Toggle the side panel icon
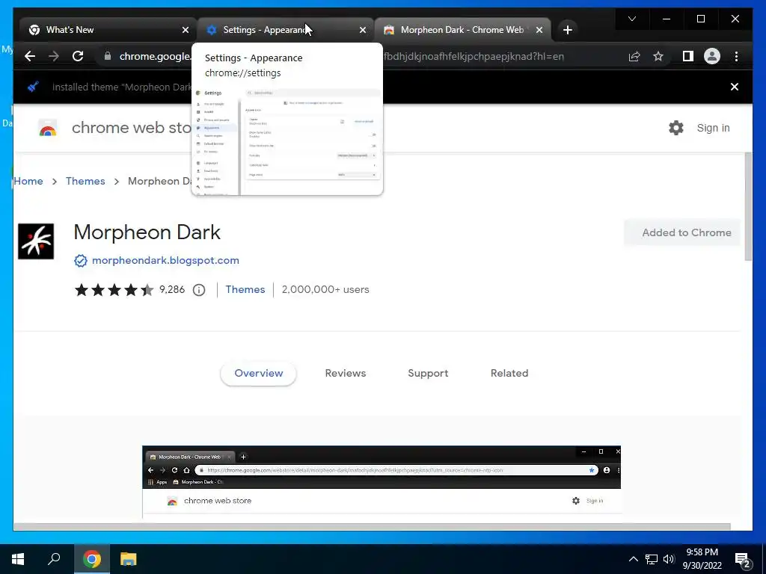The height and width of the screenshot is (574, 766). [688, 56]
